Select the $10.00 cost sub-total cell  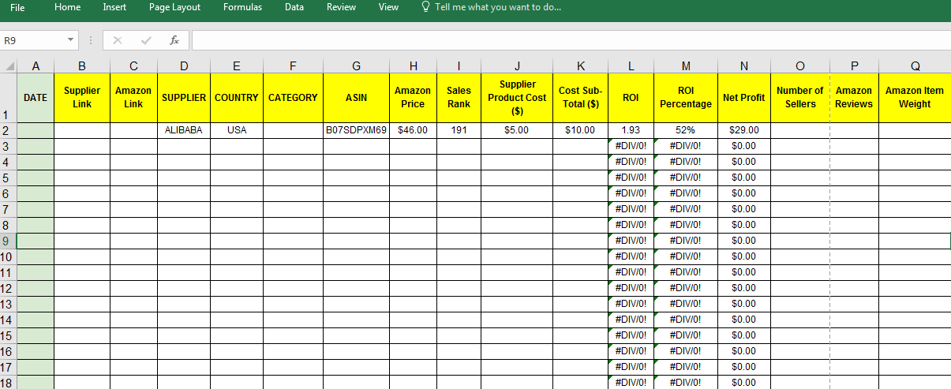(x=580, y=130)
